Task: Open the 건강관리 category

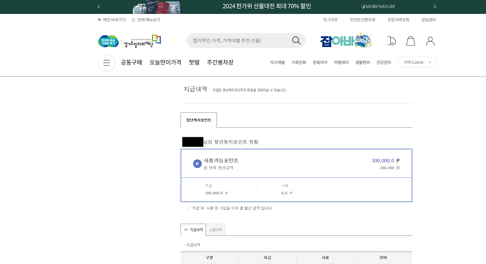Action: click(384, 63)
